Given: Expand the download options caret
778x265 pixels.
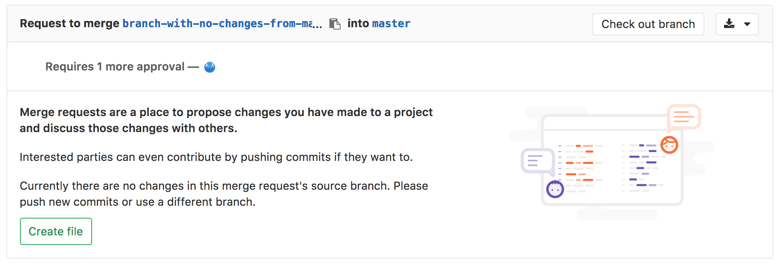Looking at the screenshot, I should coord(747,24).
